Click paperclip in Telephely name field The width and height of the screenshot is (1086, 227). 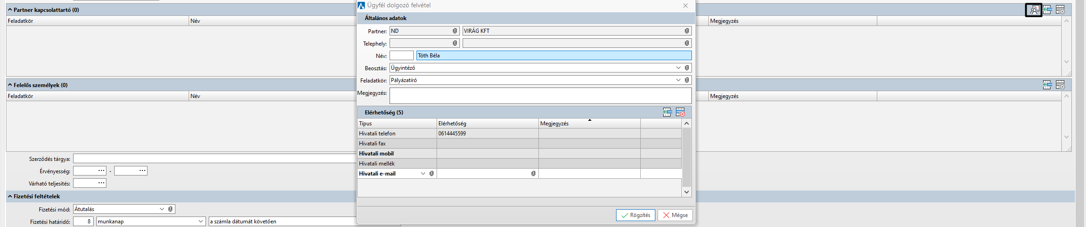click(687, 43)
